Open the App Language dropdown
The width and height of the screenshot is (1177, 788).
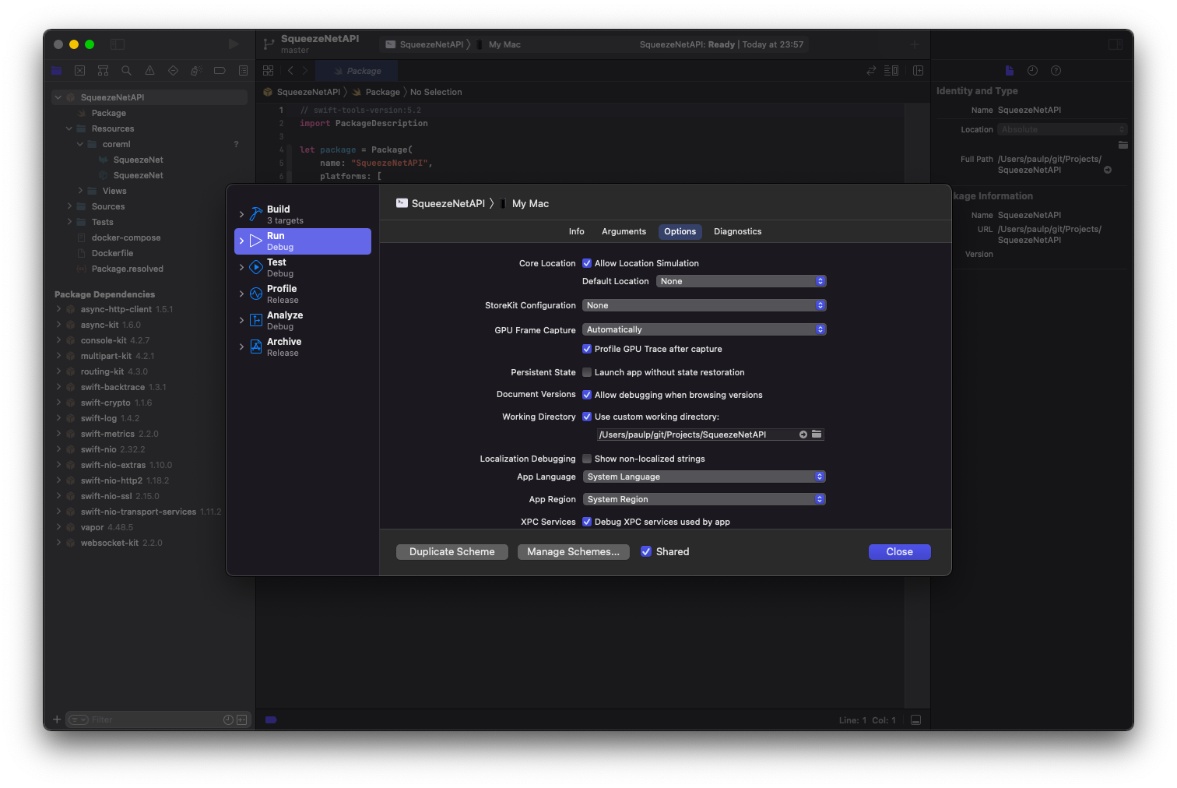tap(704, 477)
